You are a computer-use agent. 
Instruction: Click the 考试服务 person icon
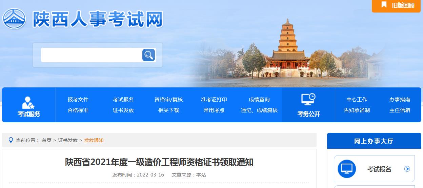coord(28,103)
